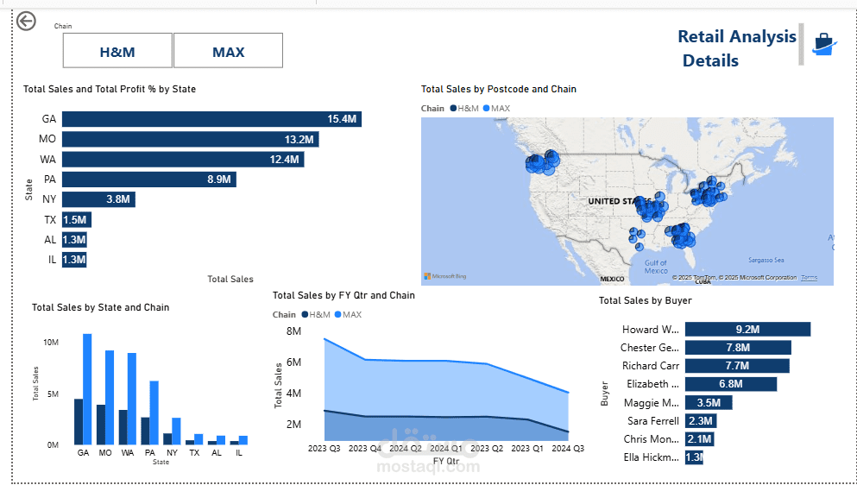Click the WA bar showing 12.4M
Viewport: 857px width, 485px height.
[183, 160]
